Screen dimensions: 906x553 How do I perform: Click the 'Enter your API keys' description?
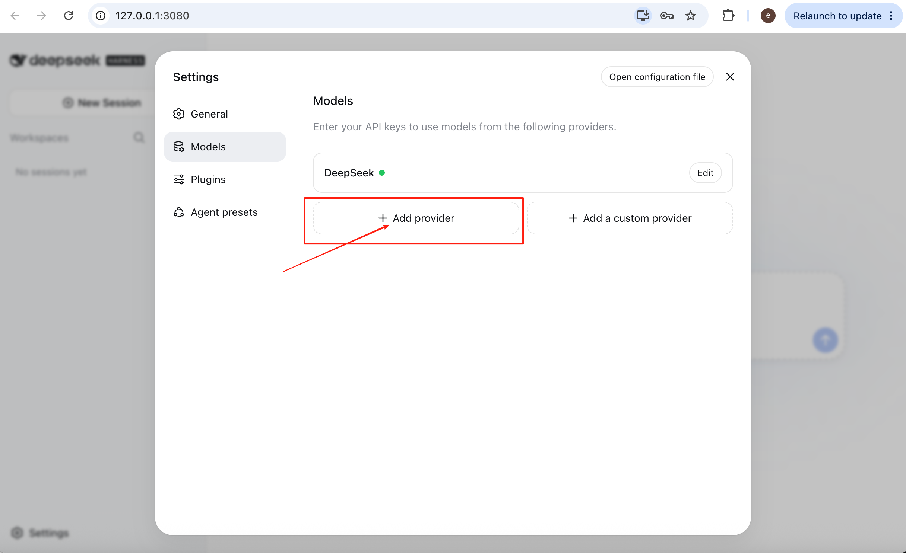[465, 127]
